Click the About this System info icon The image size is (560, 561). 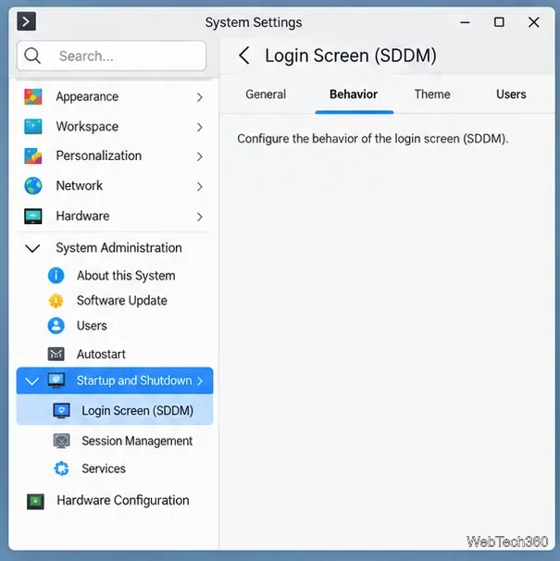(56, 276)
